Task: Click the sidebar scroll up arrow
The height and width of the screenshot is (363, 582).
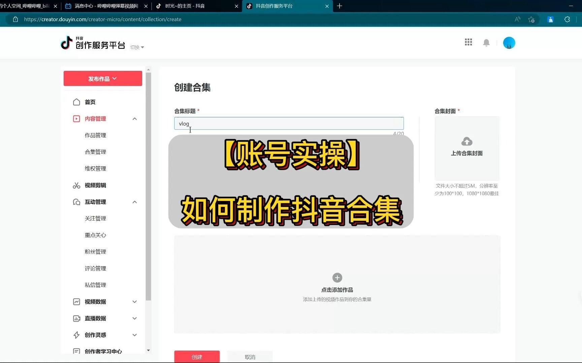Action: pyautogui.click(x=148, y=70)
